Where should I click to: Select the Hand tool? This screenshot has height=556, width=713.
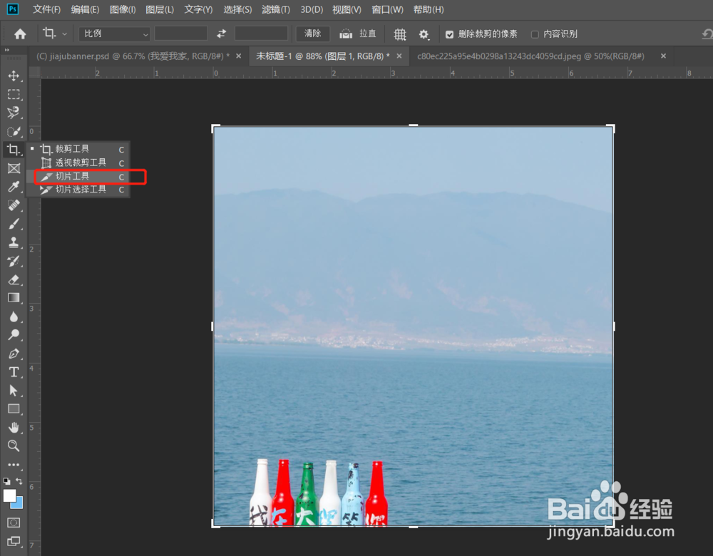pyautogui.click(x=13, y=428)
